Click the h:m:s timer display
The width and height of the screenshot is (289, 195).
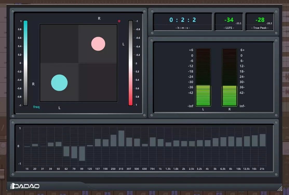183,22
